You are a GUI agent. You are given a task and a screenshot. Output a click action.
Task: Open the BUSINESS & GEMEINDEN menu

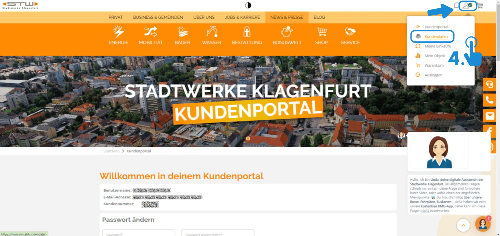[x=158, y=17]
